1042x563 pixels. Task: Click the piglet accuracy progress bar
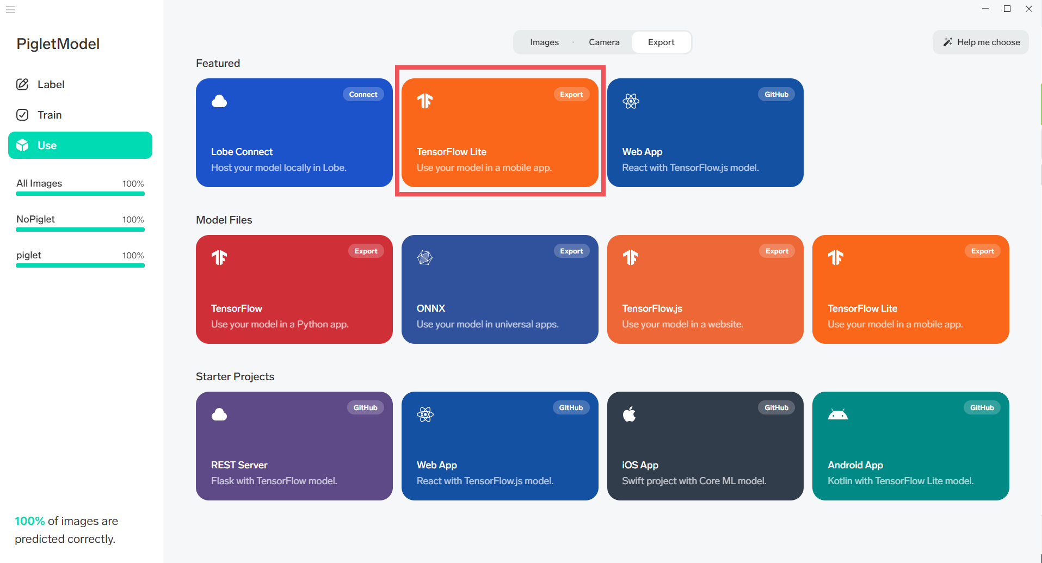[x=80, y=265]
